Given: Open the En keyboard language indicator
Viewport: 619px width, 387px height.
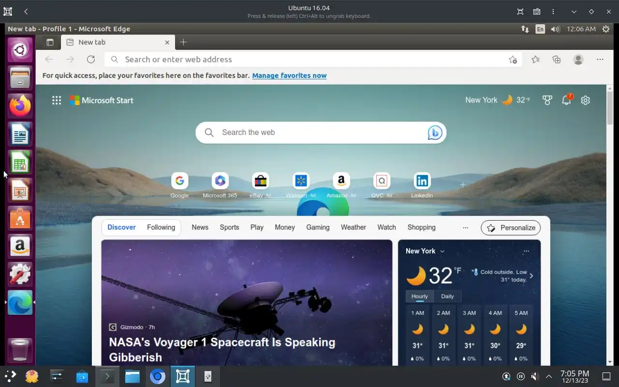Looking at the screenshot, I should coord(540,29).
